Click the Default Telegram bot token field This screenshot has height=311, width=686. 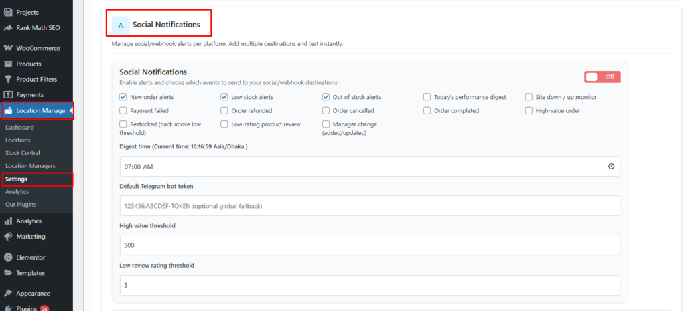369,206
